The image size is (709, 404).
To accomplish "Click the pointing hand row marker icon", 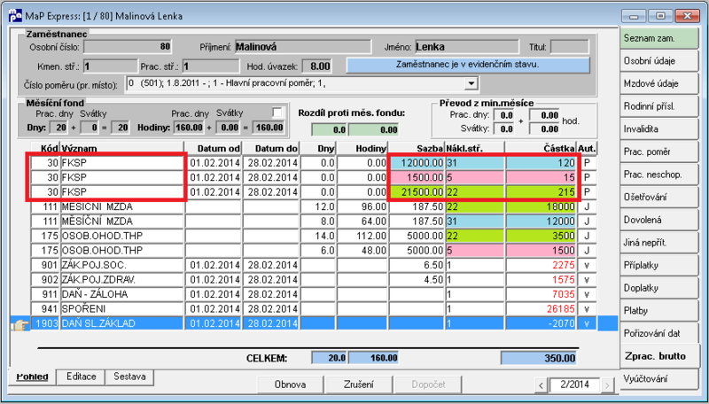I will click(x=19, y=324).
